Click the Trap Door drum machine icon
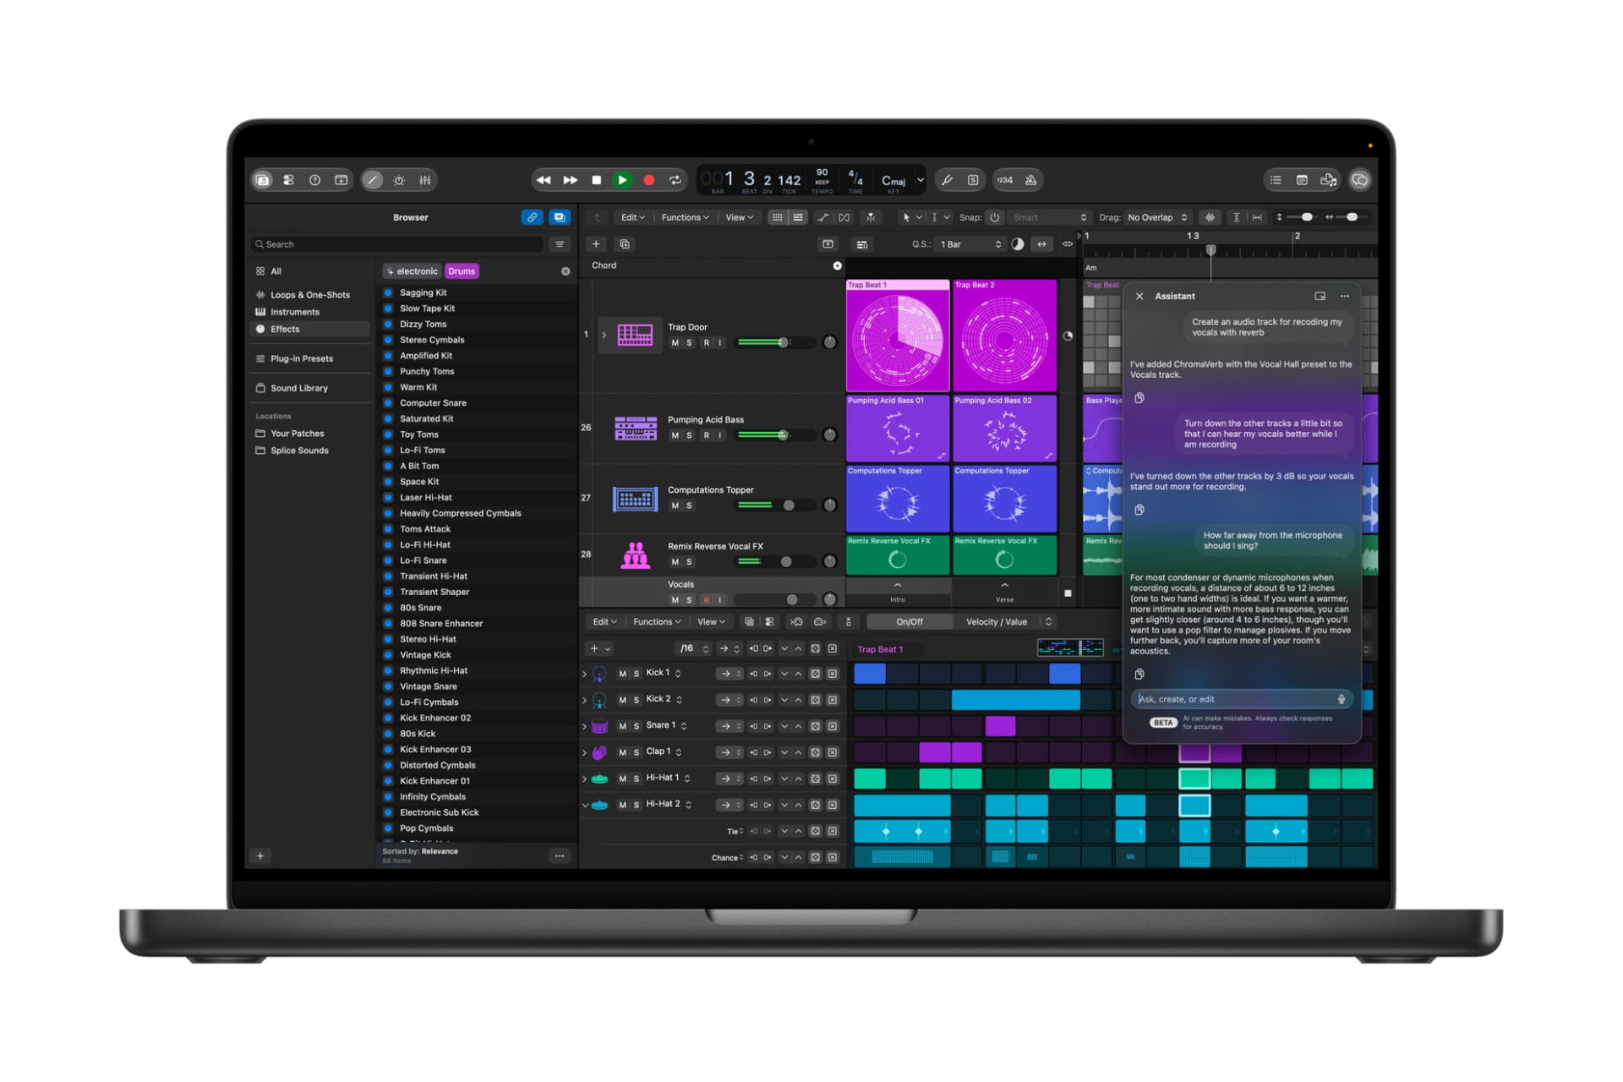Viewport: 1623px width, 1082px height. click(x=634, y=335)
